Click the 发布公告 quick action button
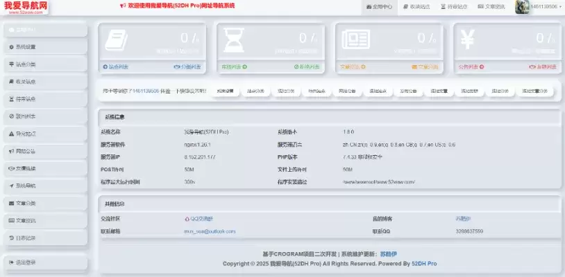 (409, 91)
